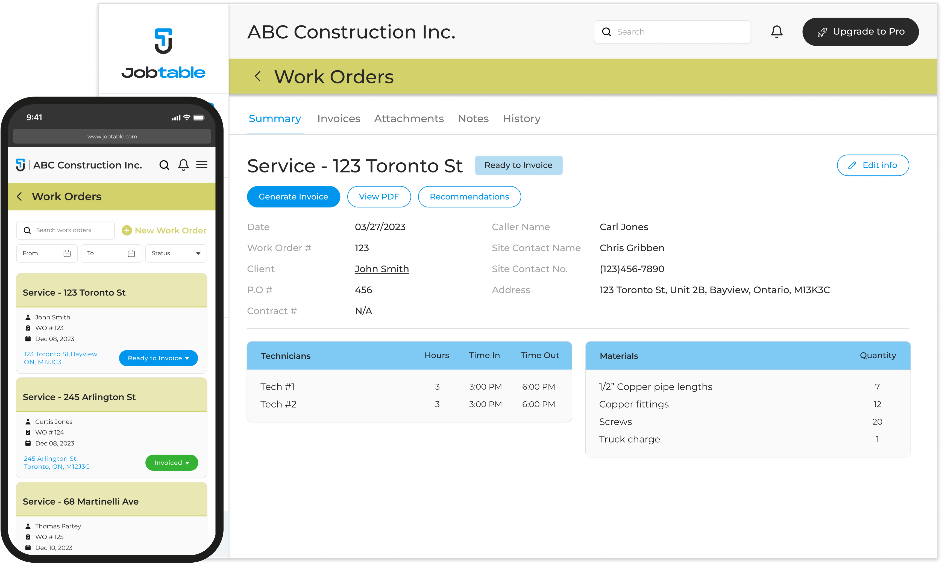This screenshot has width=942, height=564.
Task: Click the desktop notification bell icon
Action: [x=776, y=32]
